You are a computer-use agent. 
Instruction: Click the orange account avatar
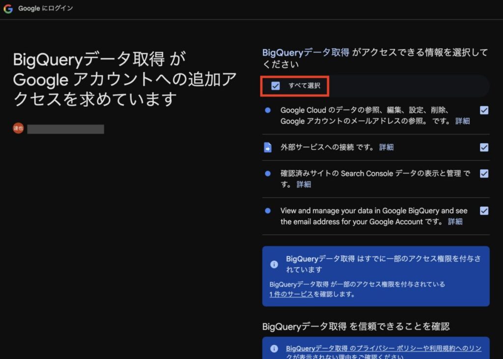point(18,128)
